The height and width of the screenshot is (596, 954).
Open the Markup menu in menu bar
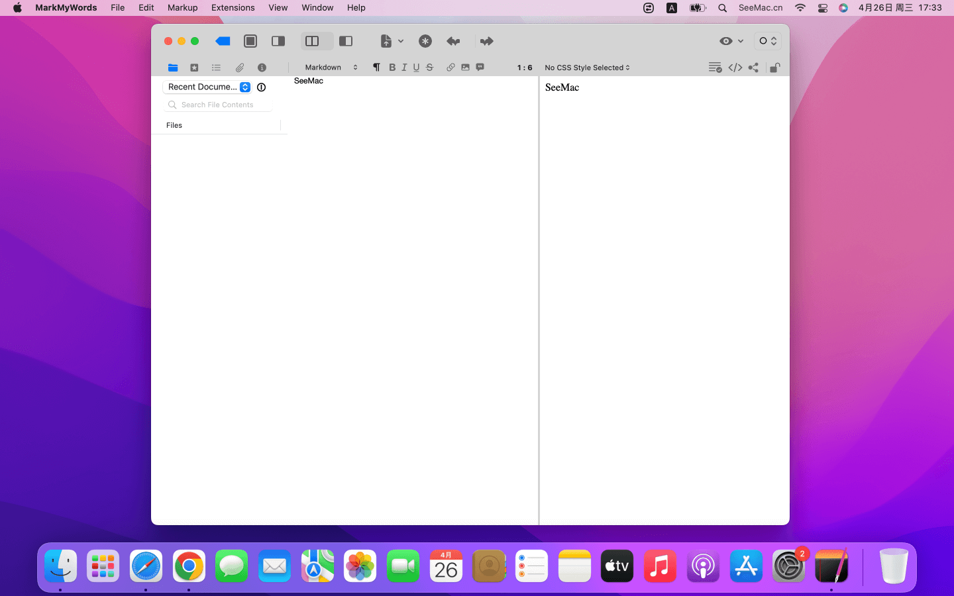tap(182, 8)
